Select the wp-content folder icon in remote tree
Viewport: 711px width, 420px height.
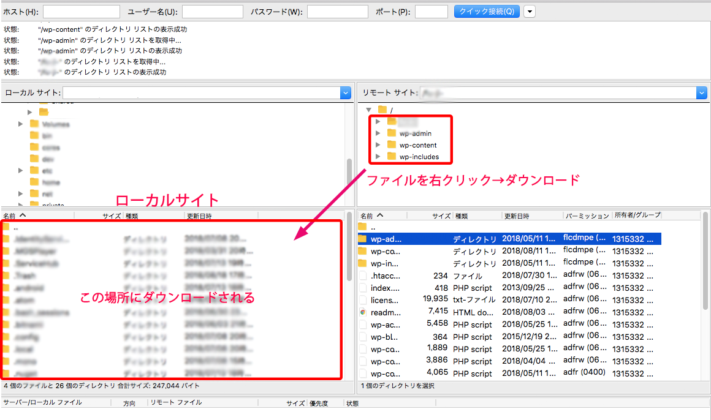coord(392,145)
